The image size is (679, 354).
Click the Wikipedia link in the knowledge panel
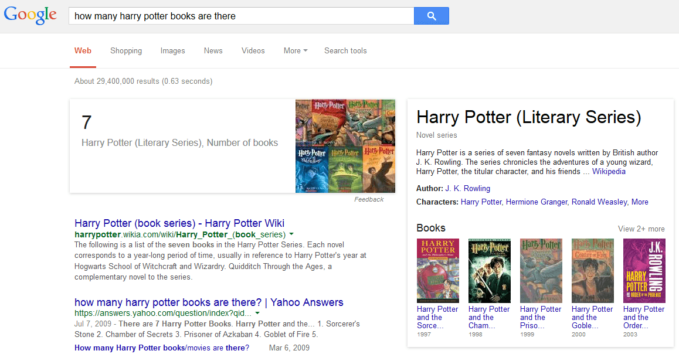(x=608, y=171)
